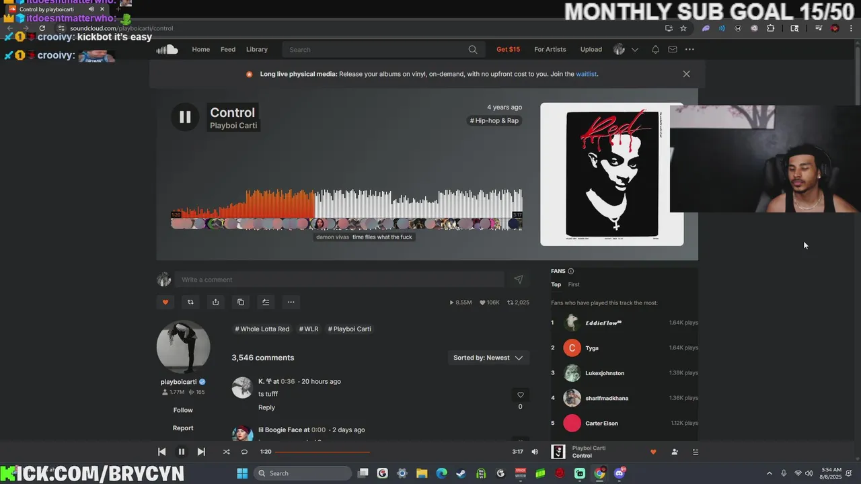This screenshot has height=484, width=861.
Task: Toggle like heart in the bottom player bar
Action: coord(652,452)
